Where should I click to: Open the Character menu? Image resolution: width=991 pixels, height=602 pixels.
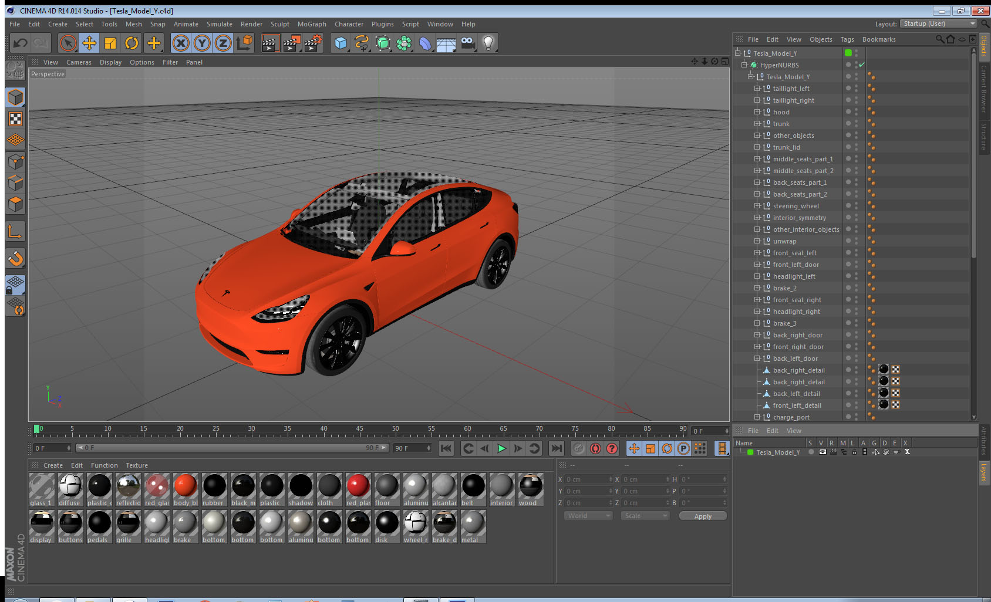pyautogui.click(x=349, y=24)
